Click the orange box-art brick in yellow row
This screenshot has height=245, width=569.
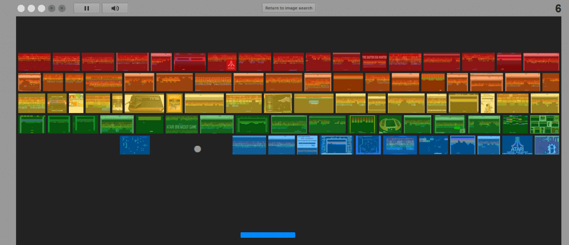174,103
